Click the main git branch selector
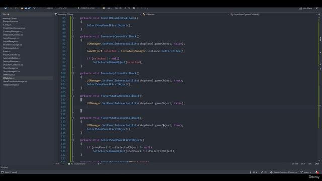Screen dimensions: 322x181 (x=306, y=172)
